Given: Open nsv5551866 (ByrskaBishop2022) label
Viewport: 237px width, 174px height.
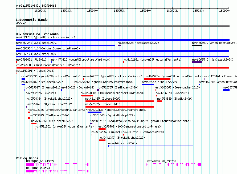Looking at the screenshot, I should [112, 115].
